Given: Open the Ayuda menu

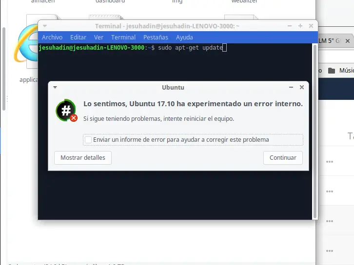Looking at the screenshot, I should tap(184, 37).
